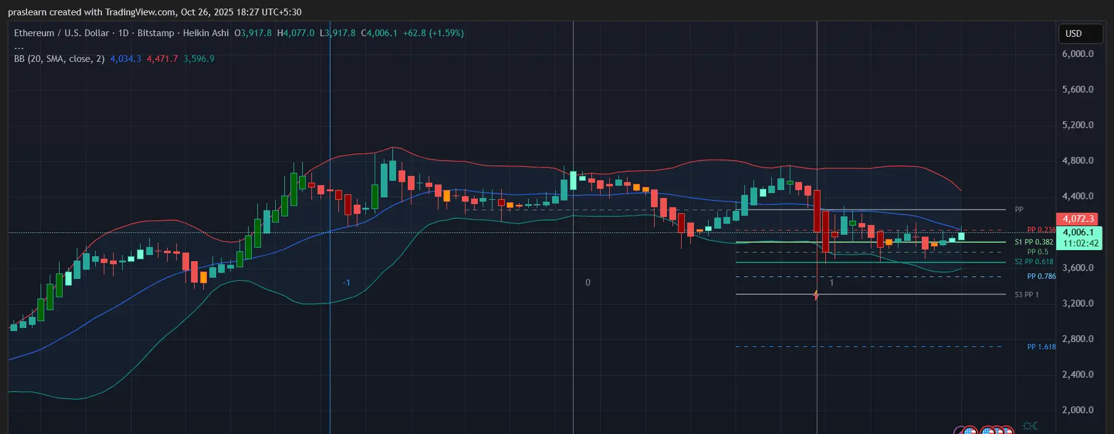Select the red PP 0.236 level label
Image resolution: width=1114 pixels, height=434 pixels.
click(x=1041, y=230)
